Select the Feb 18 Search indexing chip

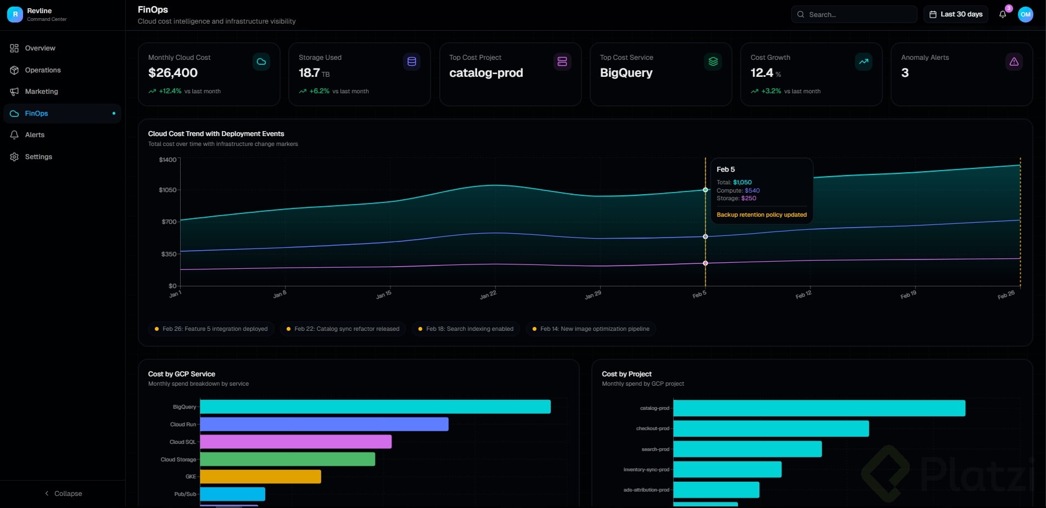tap(466, 329)
